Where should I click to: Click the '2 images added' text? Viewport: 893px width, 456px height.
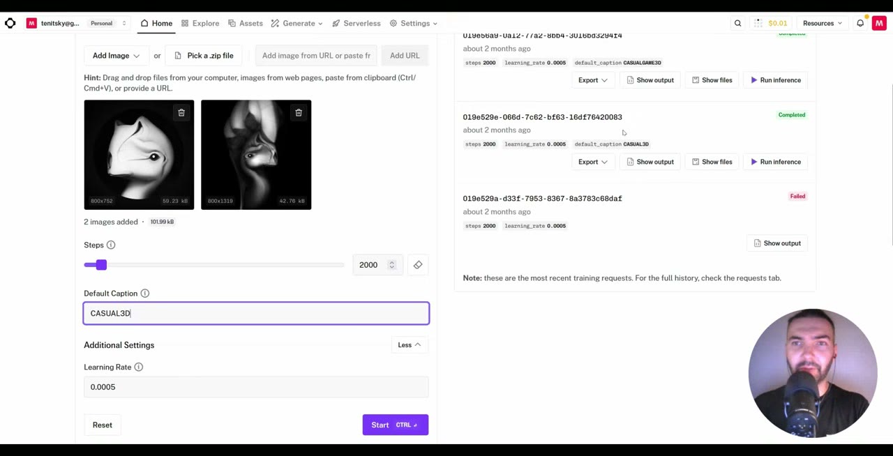pos(111,222)
